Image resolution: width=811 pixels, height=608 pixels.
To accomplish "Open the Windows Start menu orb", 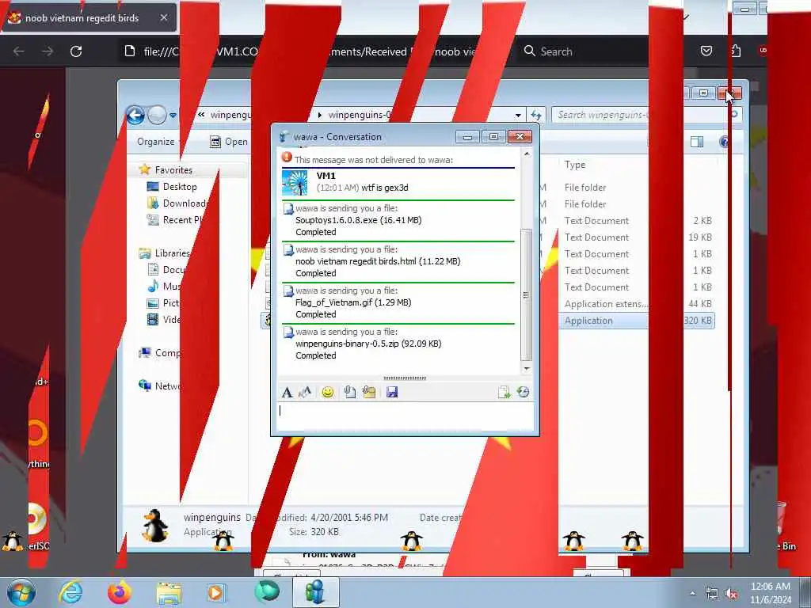I will [x=21, y=592].
